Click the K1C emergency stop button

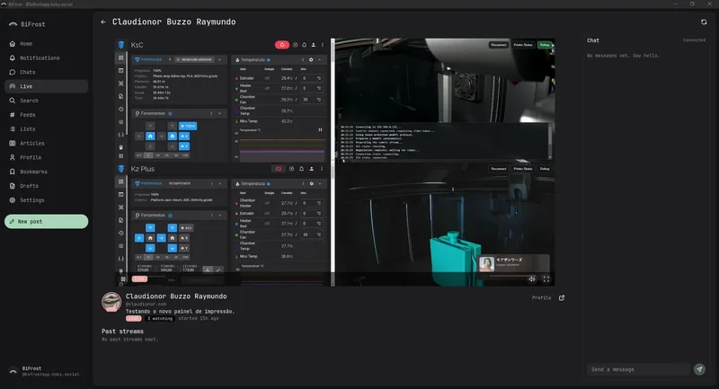pyautogui.click(x=282, y=45)
